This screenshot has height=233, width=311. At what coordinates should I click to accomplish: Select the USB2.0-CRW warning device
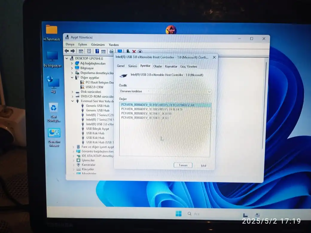(92, 87)
